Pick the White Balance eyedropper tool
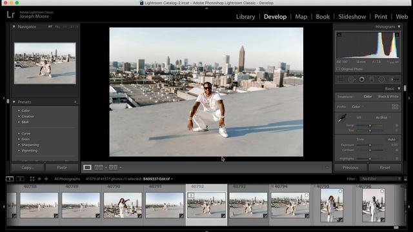Screen dimensions: 413x232 click(341, 119)
